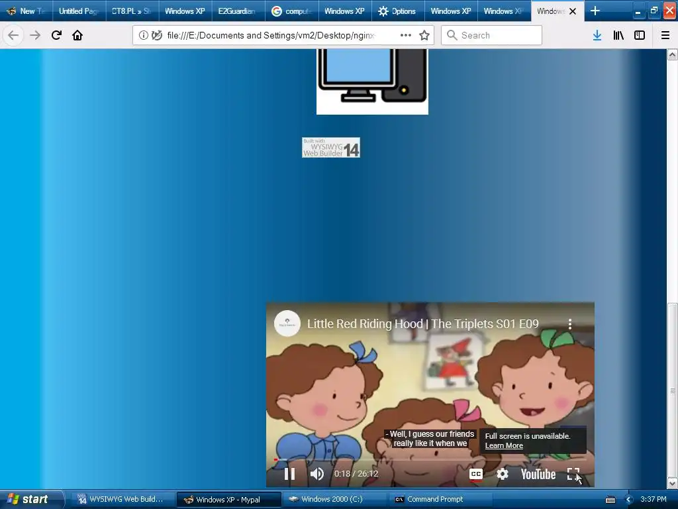Click the forward navigation arrow
The width and height of the screenshot is (678, 509).
click(35, 35)
